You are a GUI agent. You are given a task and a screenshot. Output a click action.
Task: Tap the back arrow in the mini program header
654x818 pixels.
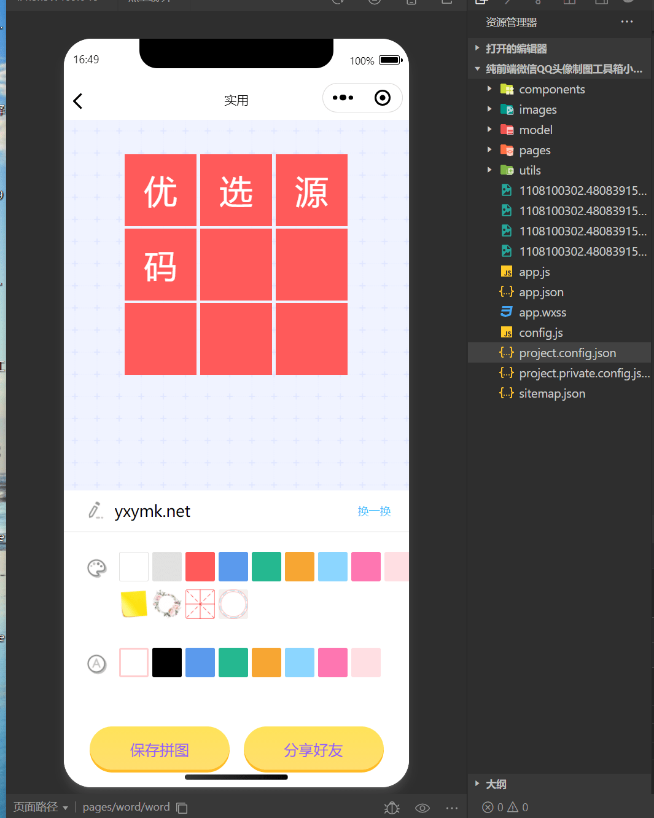[x=77, y=101]
